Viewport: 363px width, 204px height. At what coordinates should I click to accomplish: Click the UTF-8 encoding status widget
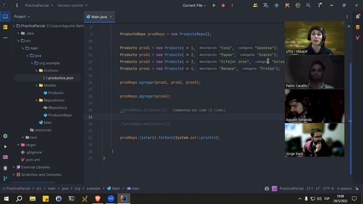coord(328,189)
